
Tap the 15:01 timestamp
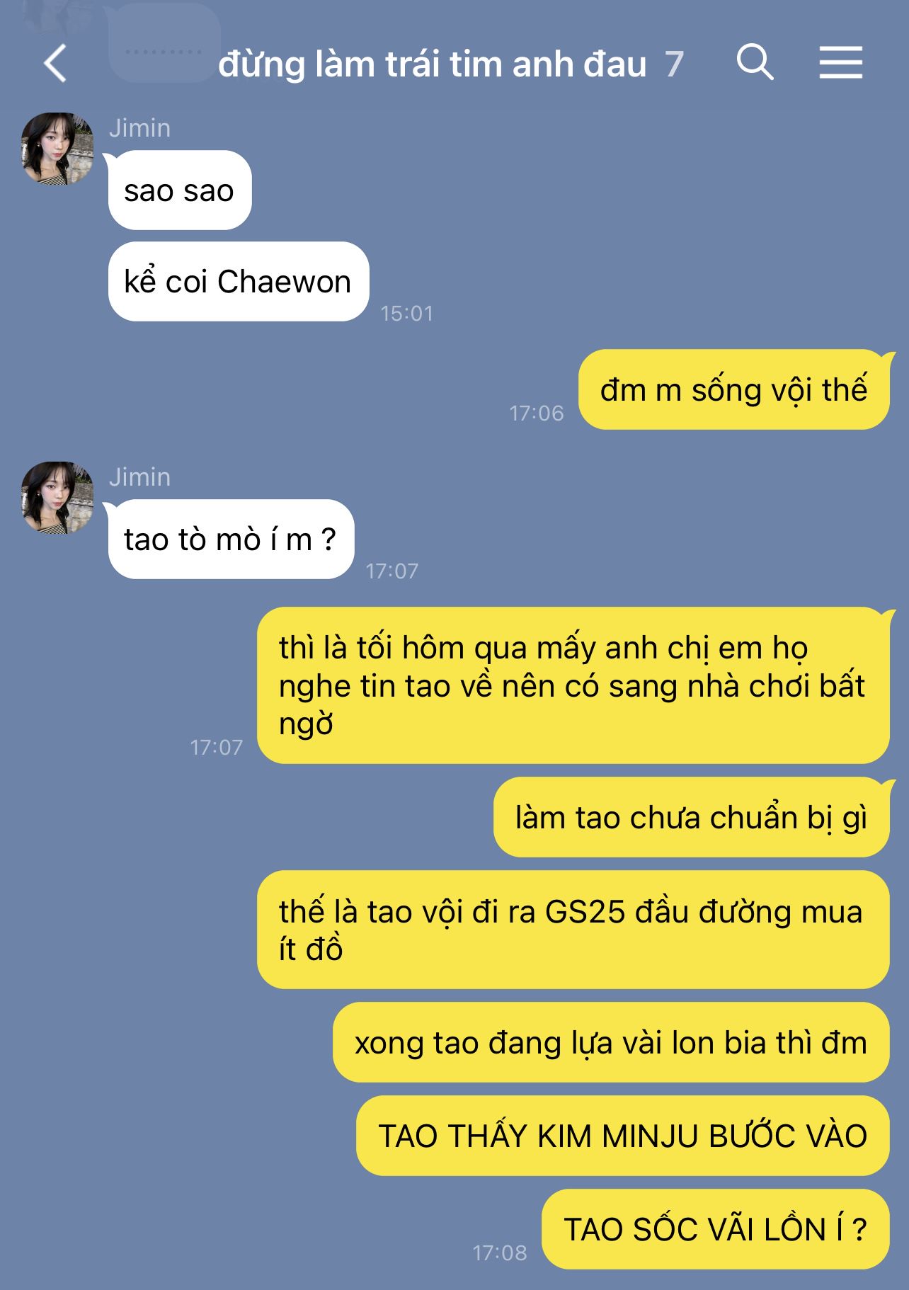(406, 313)
